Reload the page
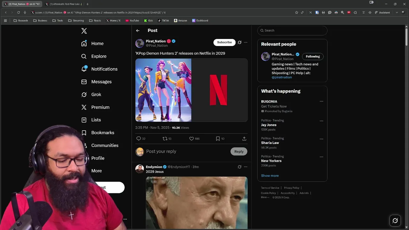Viewport: 409px width, 230px height. [x=19, y=12]
